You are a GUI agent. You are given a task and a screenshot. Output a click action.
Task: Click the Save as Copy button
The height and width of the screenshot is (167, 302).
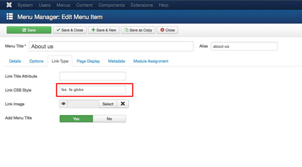click(138, 30)
